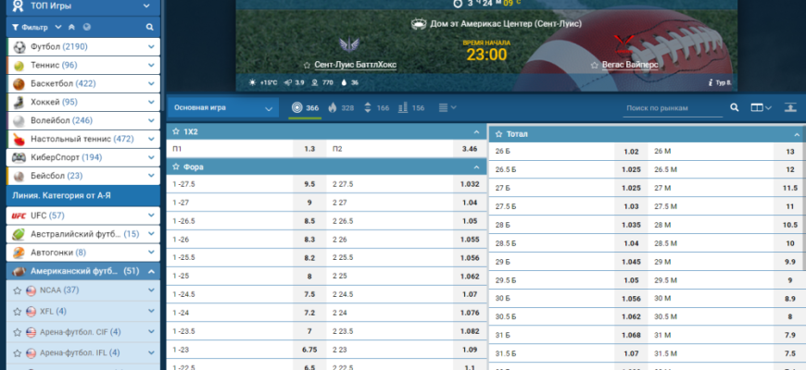Click the Футбол soccer ball icon
Screen dimensions: 806x370
[19, 46]
